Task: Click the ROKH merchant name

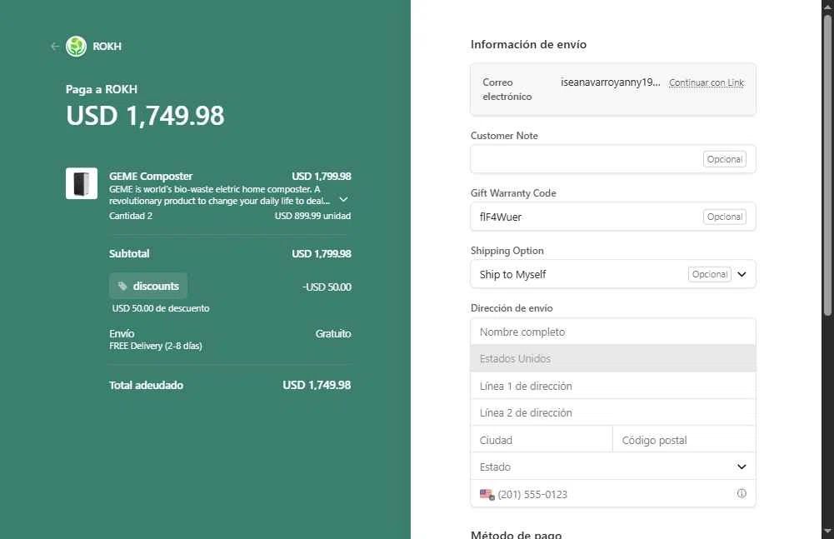Action: (107, 47)
